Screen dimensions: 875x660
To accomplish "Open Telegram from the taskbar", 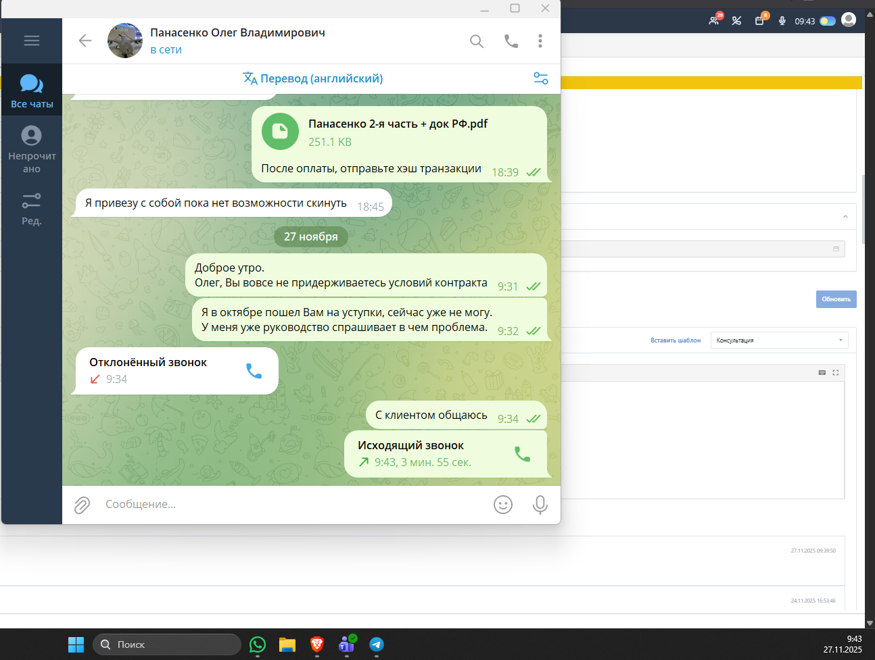I will click(377, 644).
